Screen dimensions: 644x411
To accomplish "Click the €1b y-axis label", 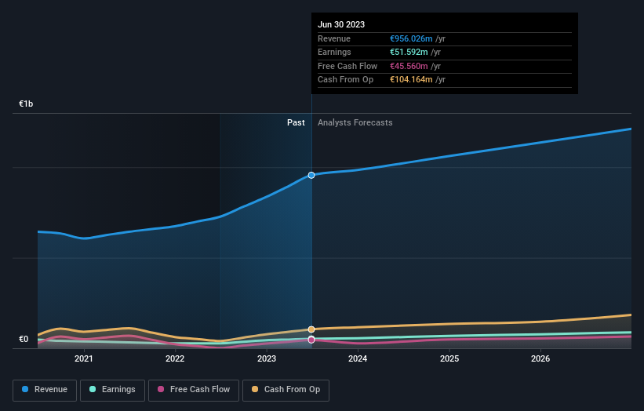I will (x=26, y=104).
